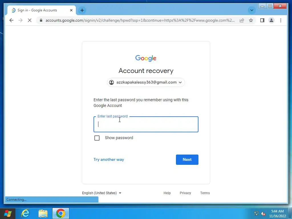Focus the Enter last password field
The height and width of the screenshot is (219, 292).
point(146,124)
